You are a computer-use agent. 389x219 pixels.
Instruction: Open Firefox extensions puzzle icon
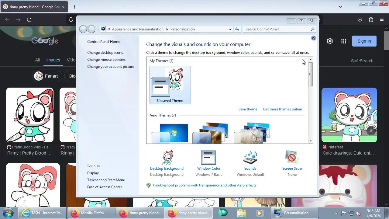pos(371,19)
